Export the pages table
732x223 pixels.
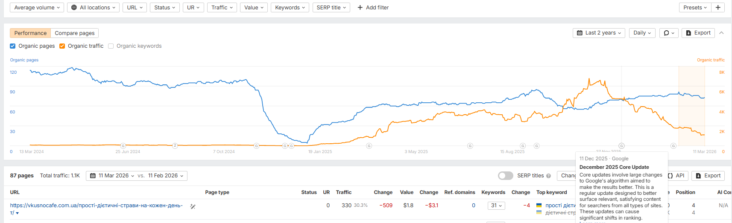pyautogui.click(x=708, y=176)
